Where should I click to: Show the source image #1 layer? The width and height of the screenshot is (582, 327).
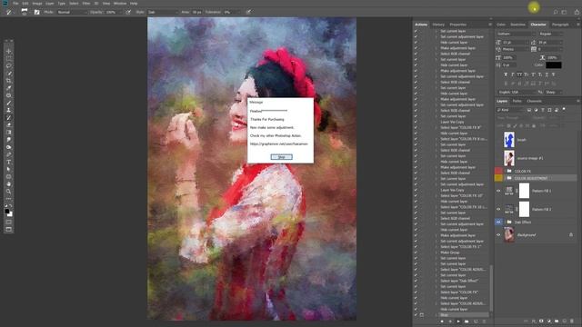point(498,158)
